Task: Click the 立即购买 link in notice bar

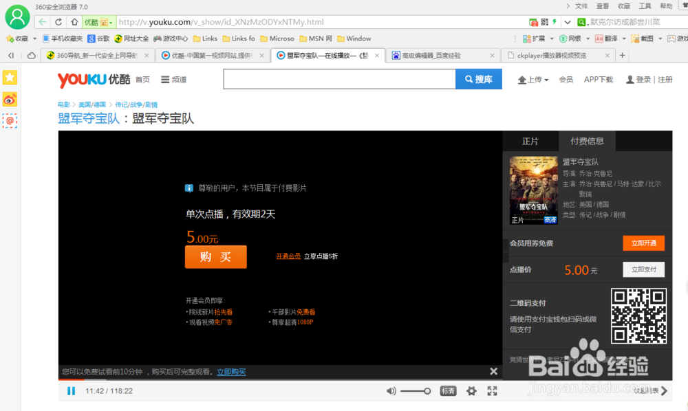Action: click(231, 372)
